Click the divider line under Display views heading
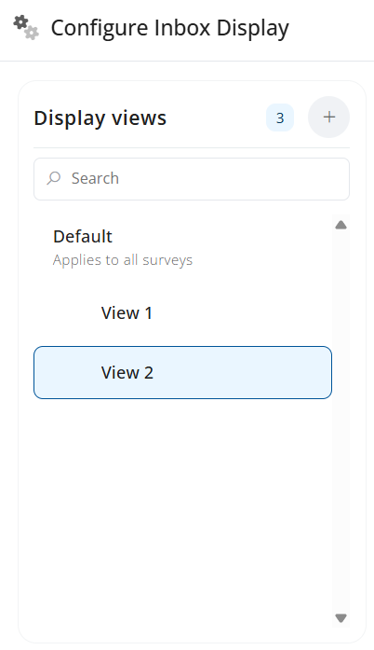The width and height of the screenshot is (374, 650). tap(192, 147)
